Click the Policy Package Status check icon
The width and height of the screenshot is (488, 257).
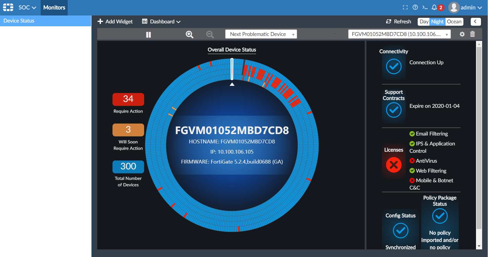point(440,216)
